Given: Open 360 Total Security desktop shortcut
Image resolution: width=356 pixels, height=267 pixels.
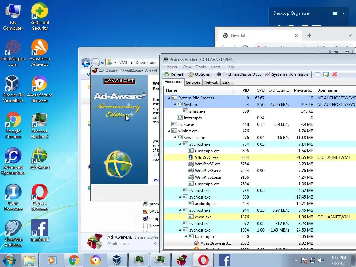Looking at the screenshot, I should (40, 17).
